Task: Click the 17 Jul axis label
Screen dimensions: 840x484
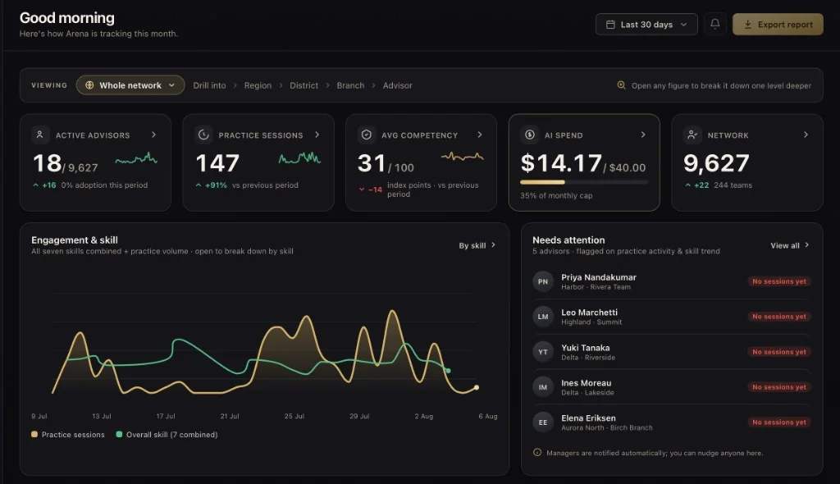Action: 166,416
